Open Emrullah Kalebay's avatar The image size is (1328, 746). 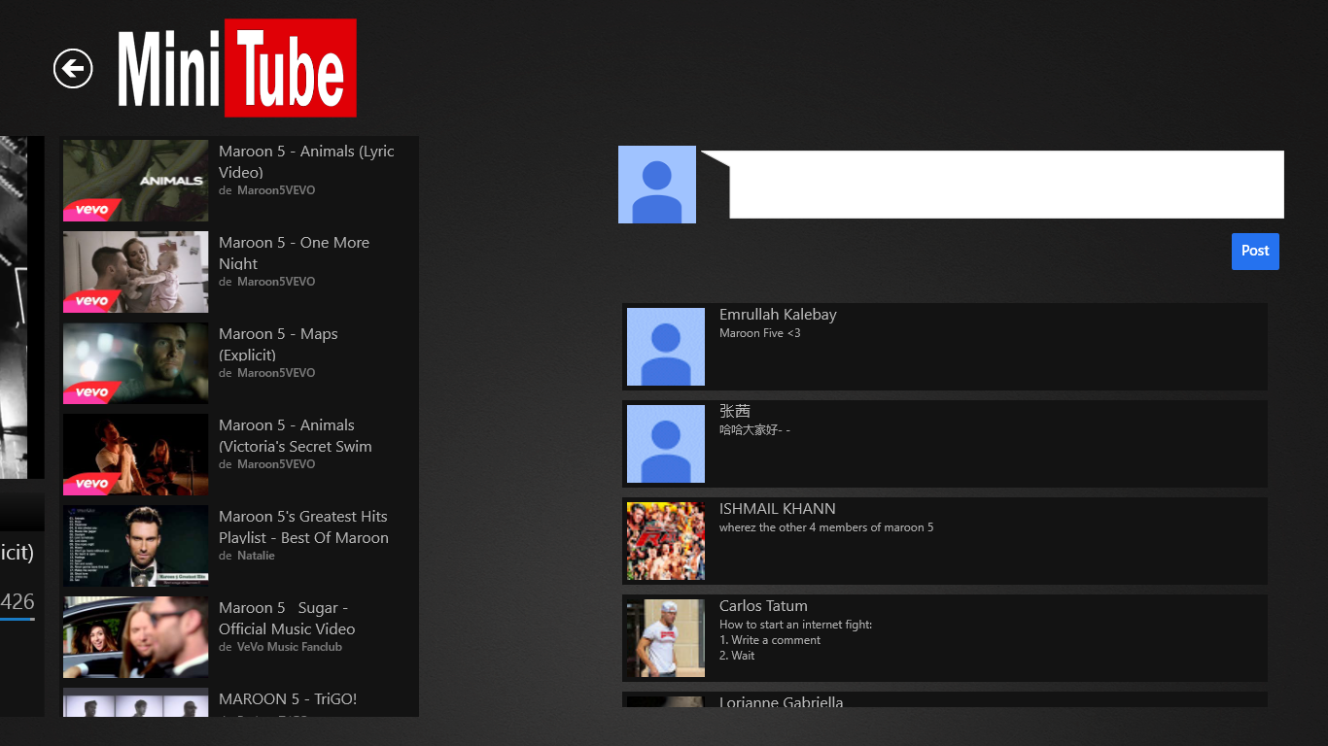[x=666, y=347]
